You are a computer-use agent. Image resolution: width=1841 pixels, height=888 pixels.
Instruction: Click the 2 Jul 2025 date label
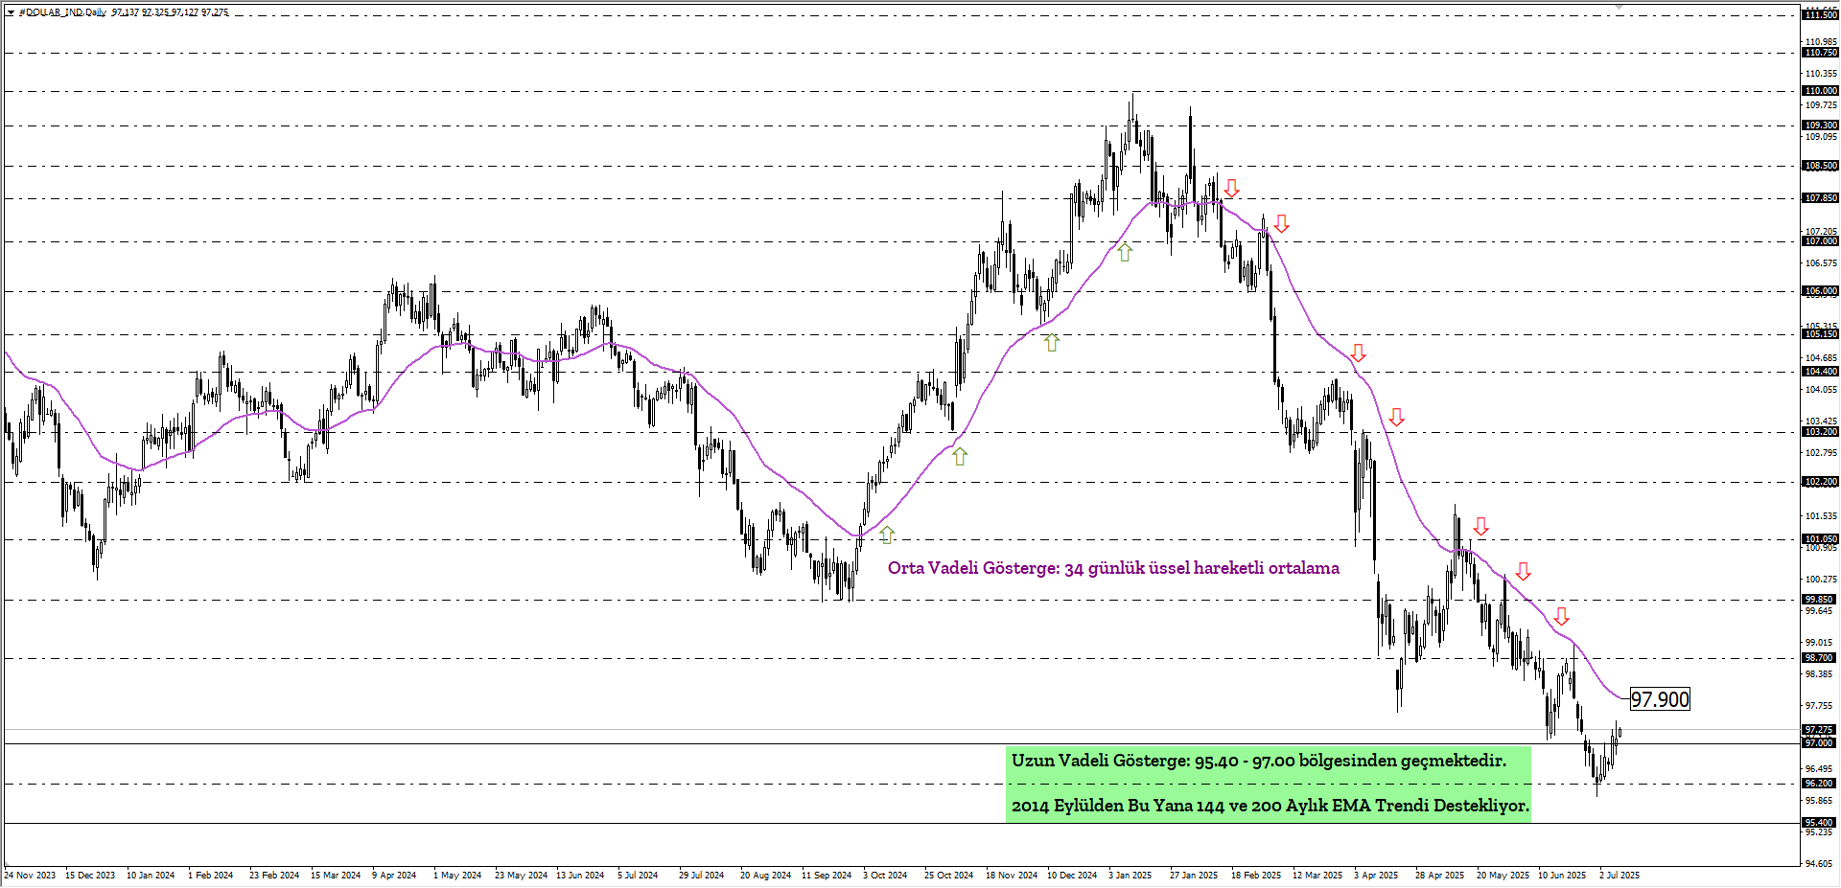(1620, 876)
